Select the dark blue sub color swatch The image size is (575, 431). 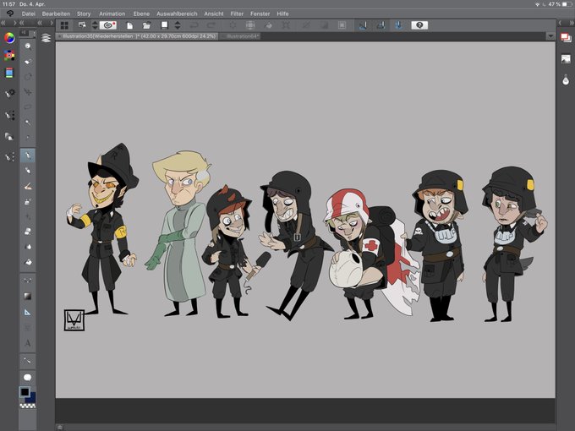[x=32, y=398]
